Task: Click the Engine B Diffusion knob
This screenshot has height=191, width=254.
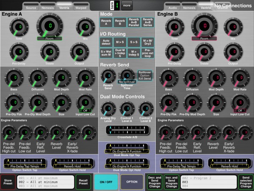Action: (x=193, y=78)
